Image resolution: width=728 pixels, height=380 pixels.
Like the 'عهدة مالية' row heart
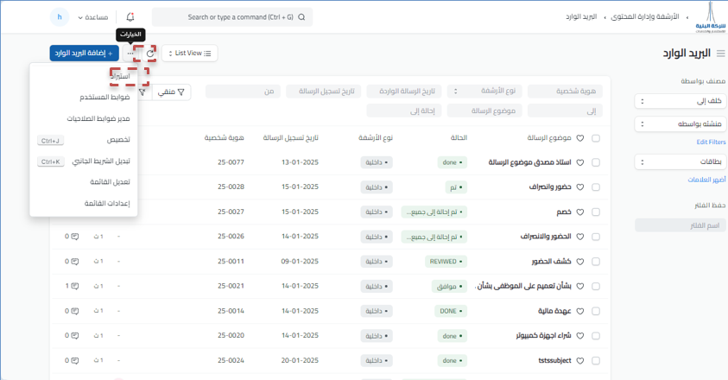(579, 311)
